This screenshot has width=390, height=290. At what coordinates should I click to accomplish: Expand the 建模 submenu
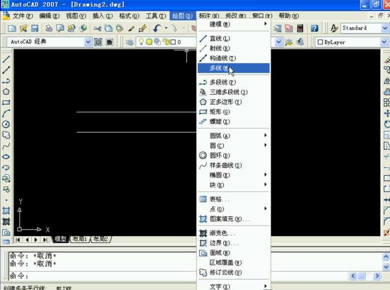click(233, 25)
